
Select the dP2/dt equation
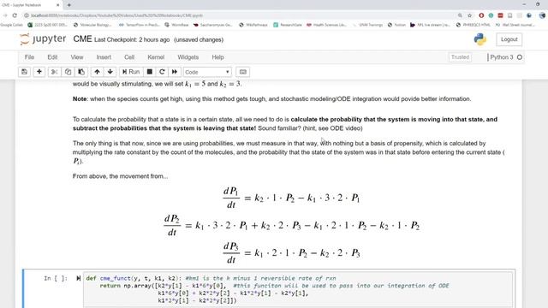291,225
